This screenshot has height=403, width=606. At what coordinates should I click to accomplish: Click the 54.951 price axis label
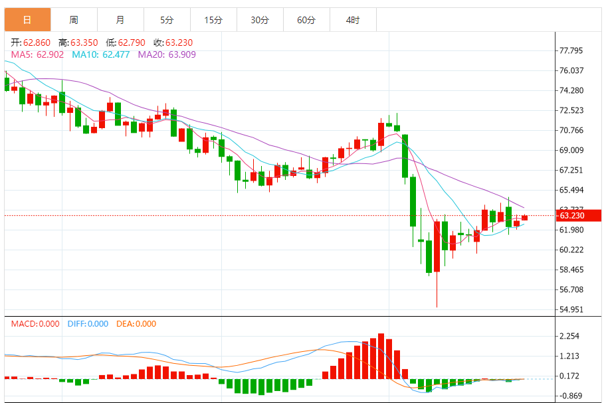click(x=571, y=309)
